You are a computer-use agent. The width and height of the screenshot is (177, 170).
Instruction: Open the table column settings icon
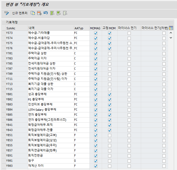click(171, 28)
